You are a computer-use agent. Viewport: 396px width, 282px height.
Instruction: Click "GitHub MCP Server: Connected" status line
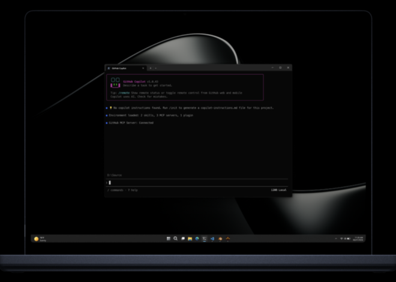point(131,122)
